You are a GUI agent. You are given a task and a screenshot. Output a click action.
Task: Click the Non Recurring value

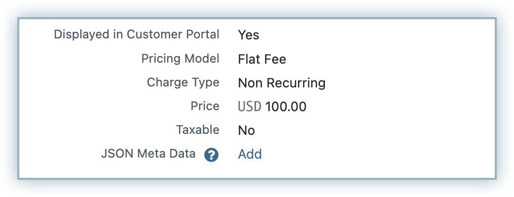click(282, 83)
